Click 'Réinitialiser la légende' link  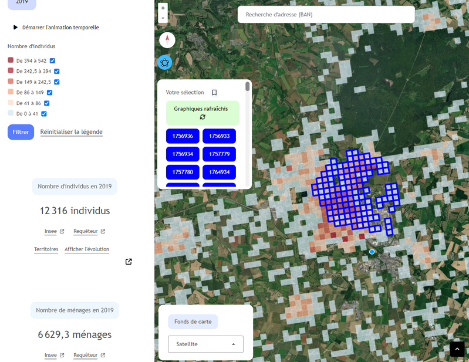point(71,132)
